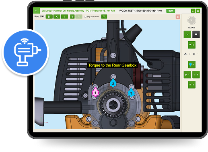Click the MM units indicator

[x=185, y=54]
